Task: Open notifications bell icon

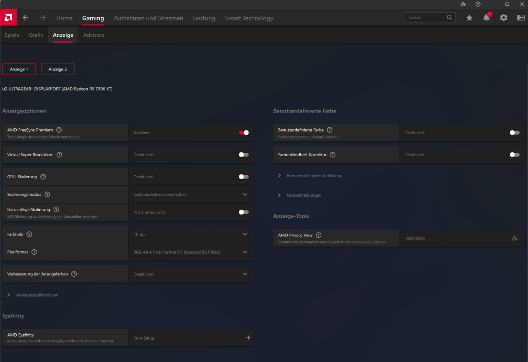Action: click(x=487, y=18)
